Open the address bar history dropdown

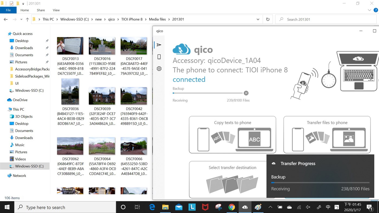[x=258, y=19]
